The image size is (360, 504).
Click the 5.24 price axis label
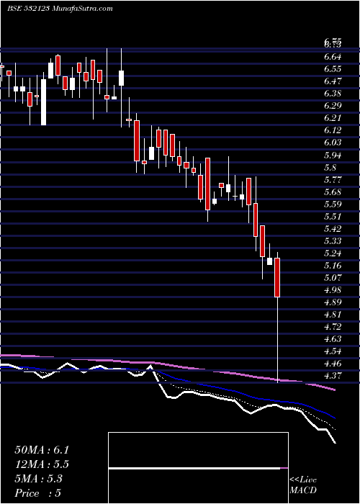333,253
